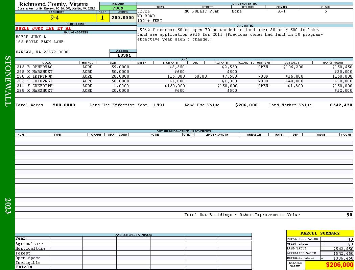Viewport: 355px width, 270px height.
Task: Click OUT BUILDINGS/OTHER IMPROVEMENTS header
Action: tap(184, 131)
